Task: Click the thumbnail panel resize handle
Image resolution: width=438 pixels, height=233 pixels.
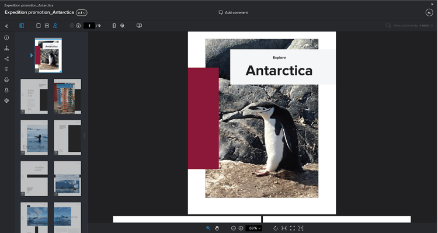Action: pos(85,135)
